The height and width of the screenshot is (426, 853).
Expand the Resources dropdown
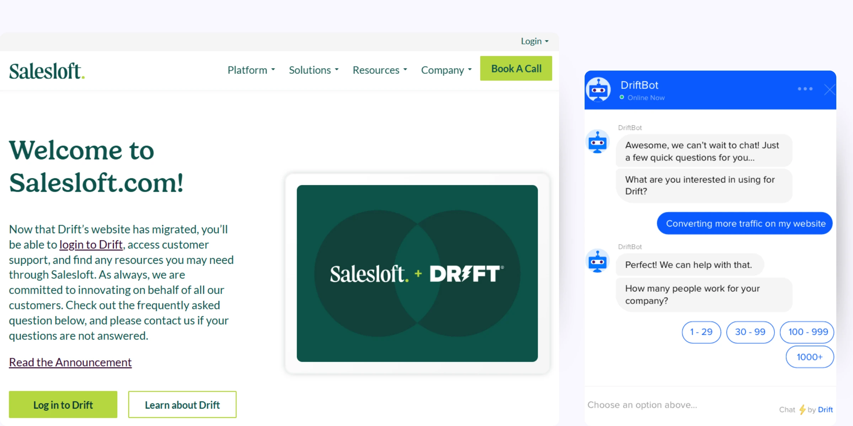click(379, 70)
